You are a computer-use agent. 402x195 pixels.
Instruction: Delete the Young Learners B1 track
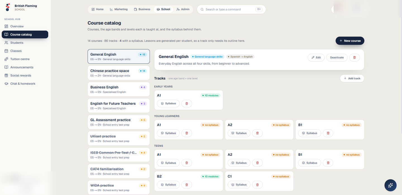[x=328, y=133]
